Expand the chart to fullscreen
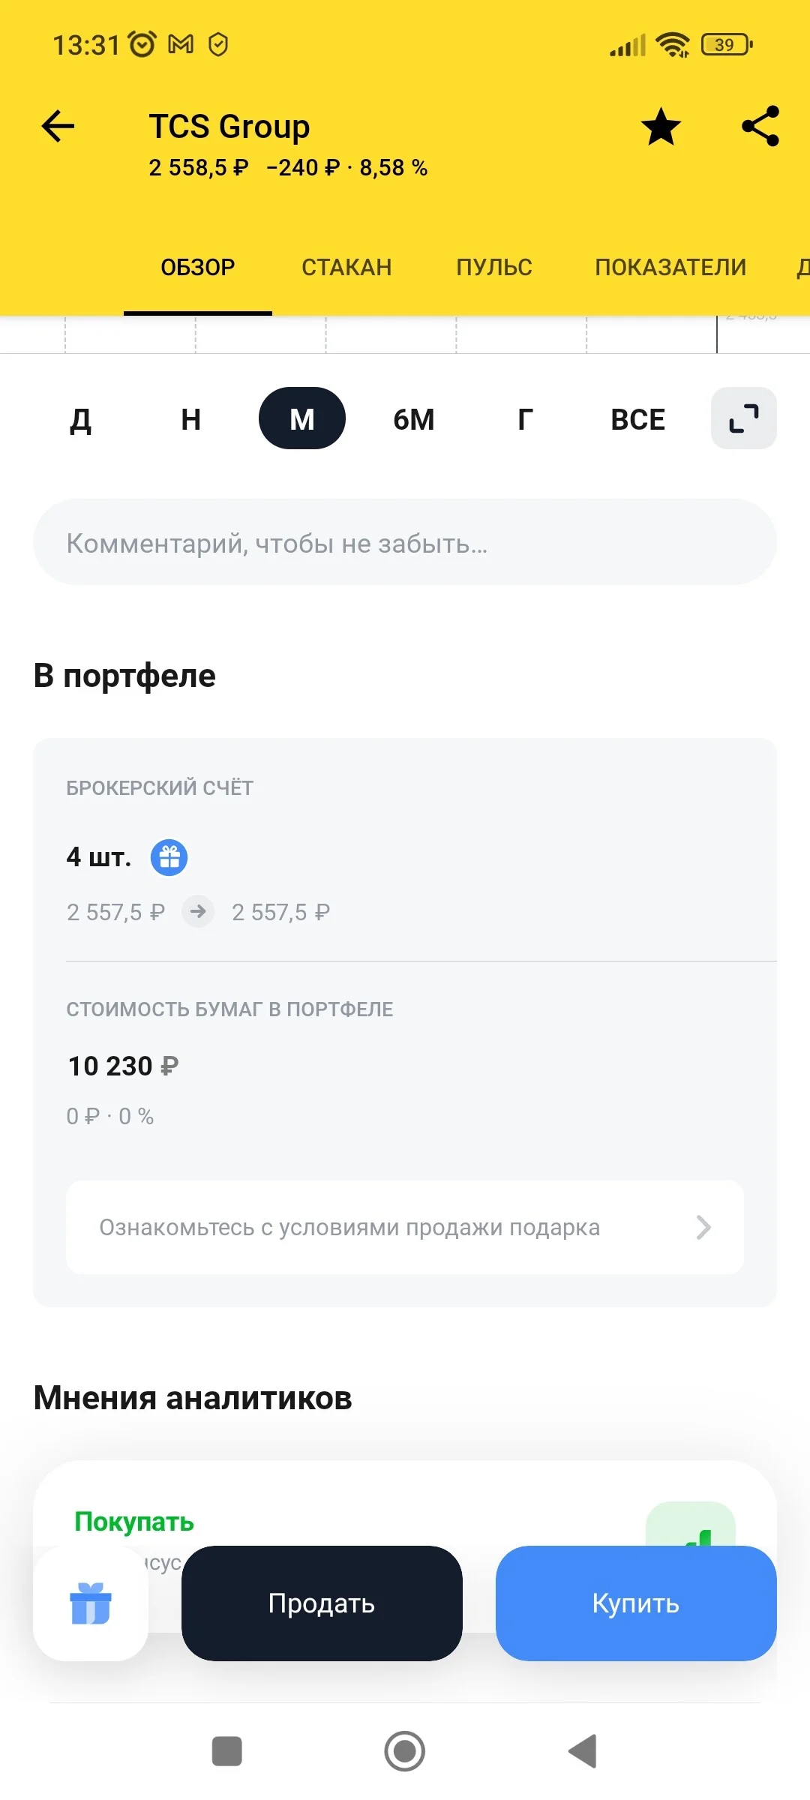 (744, 418)
